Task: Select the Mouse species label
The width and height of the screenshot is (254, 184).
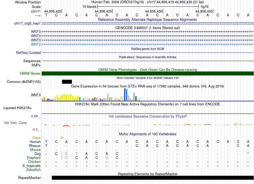Action: (x=35, y=150)
